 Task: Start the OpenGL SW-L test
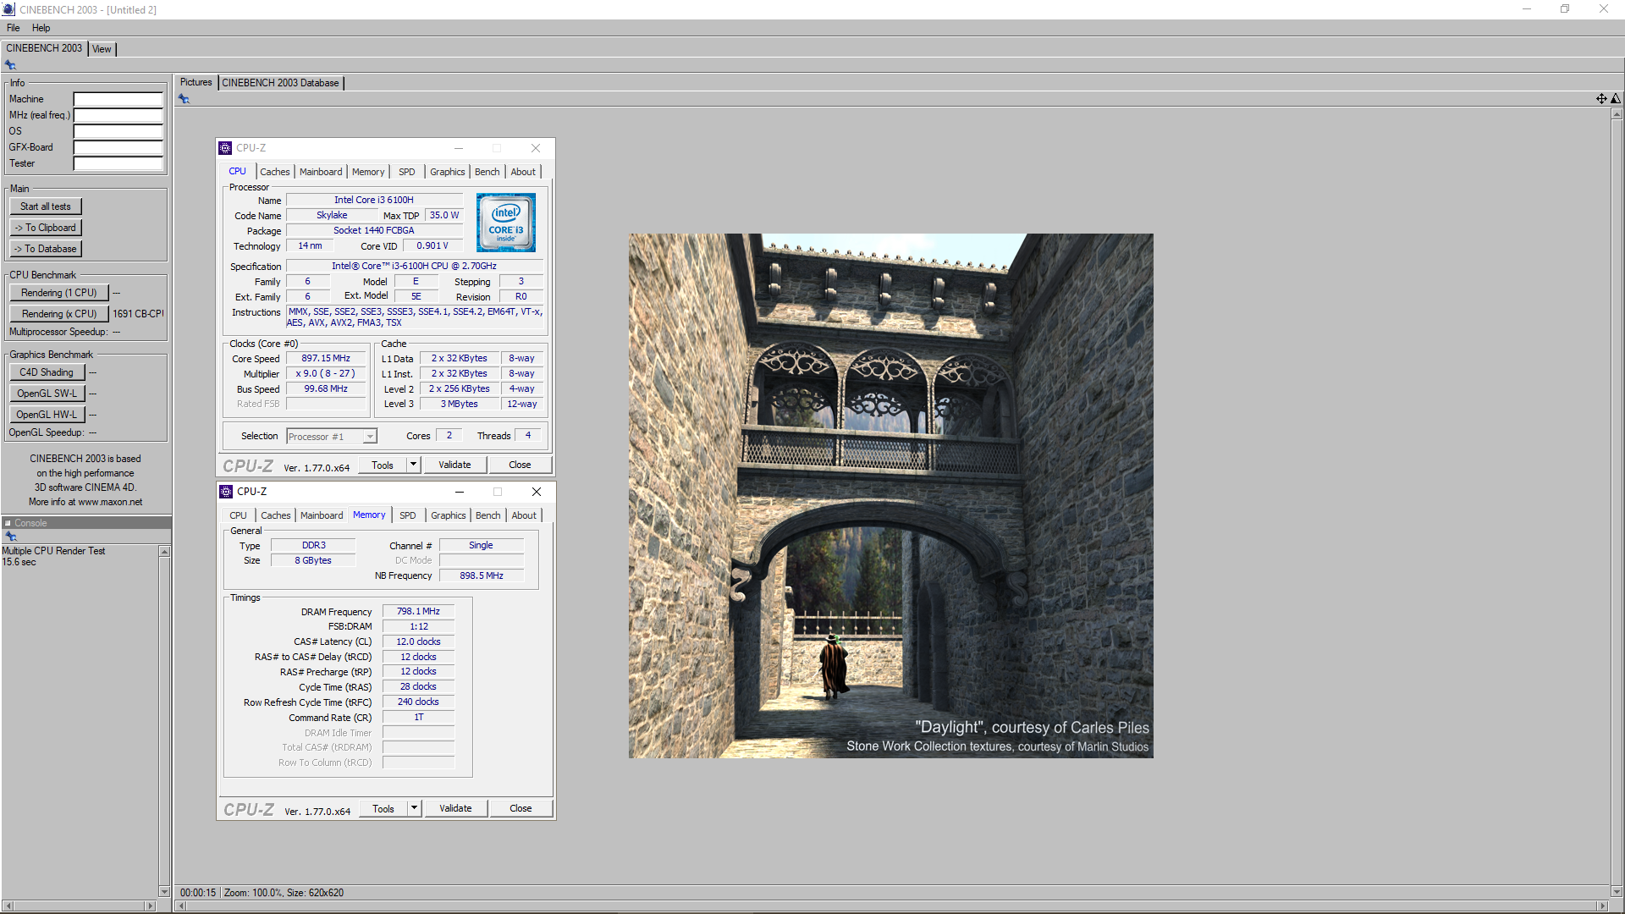[x=47, y=394]
